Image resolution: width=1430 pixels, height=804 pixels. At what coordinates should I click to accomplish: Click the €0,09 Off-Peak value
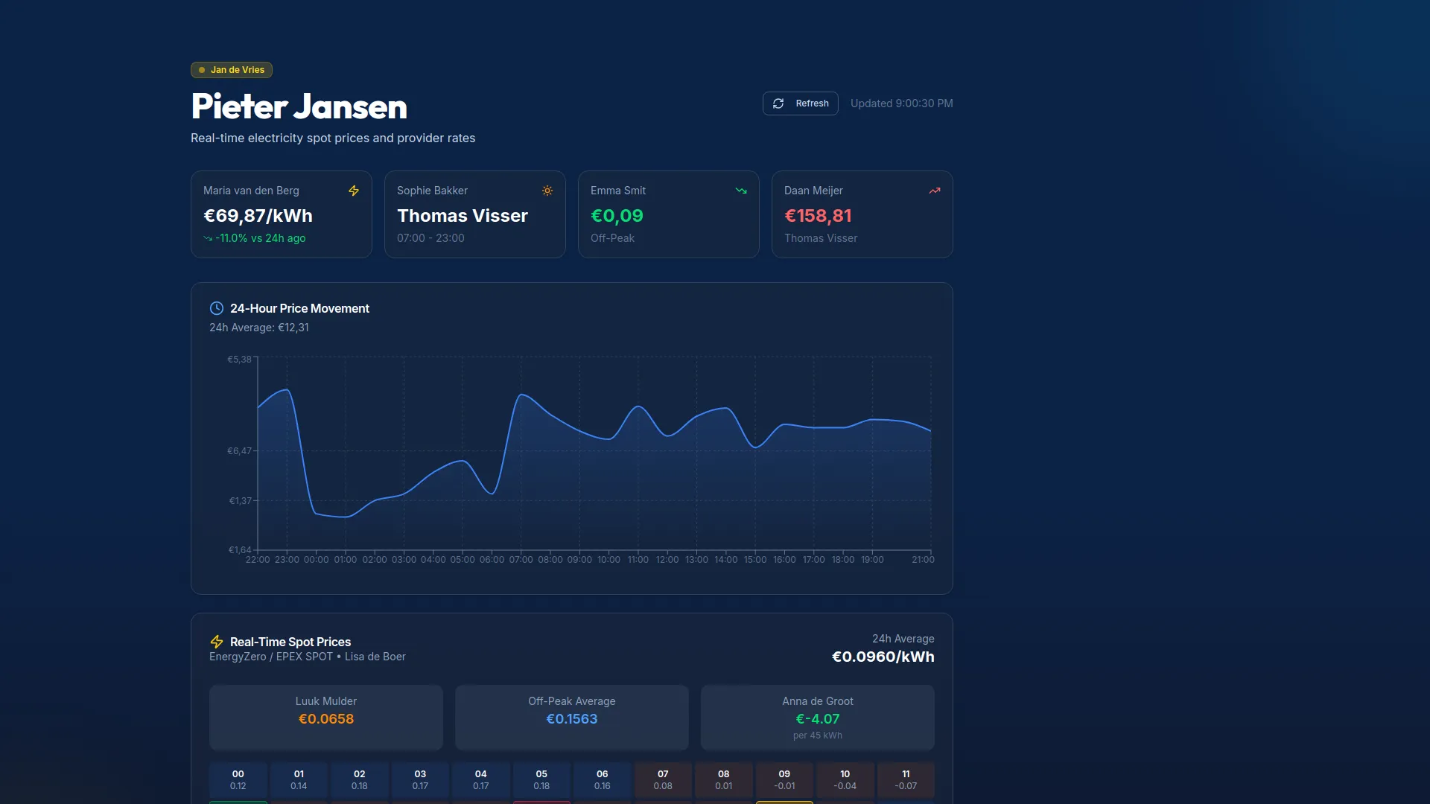pos(617,216)
